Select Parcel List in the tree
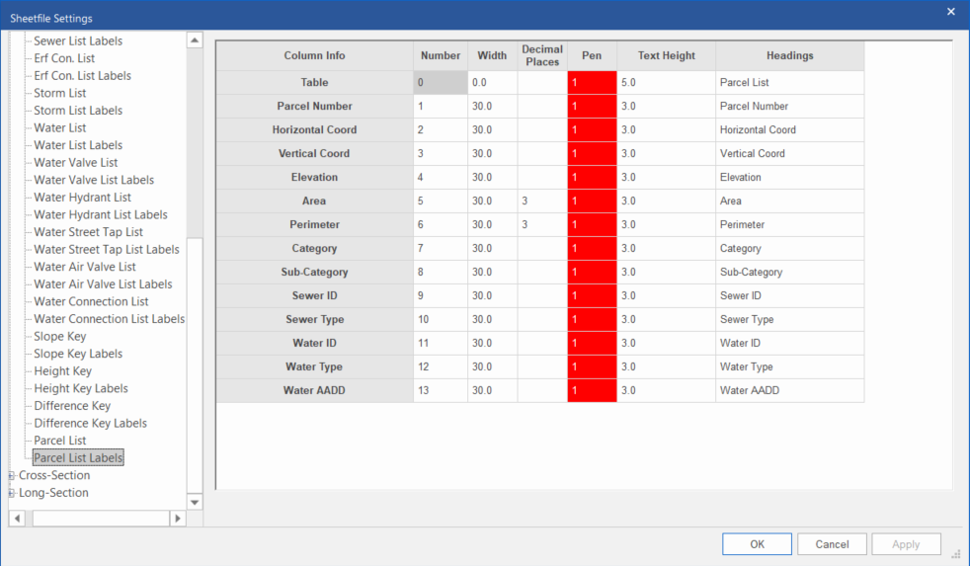This screenshot has height=566, width=970. pyautogui.click(x=60, y=441)
